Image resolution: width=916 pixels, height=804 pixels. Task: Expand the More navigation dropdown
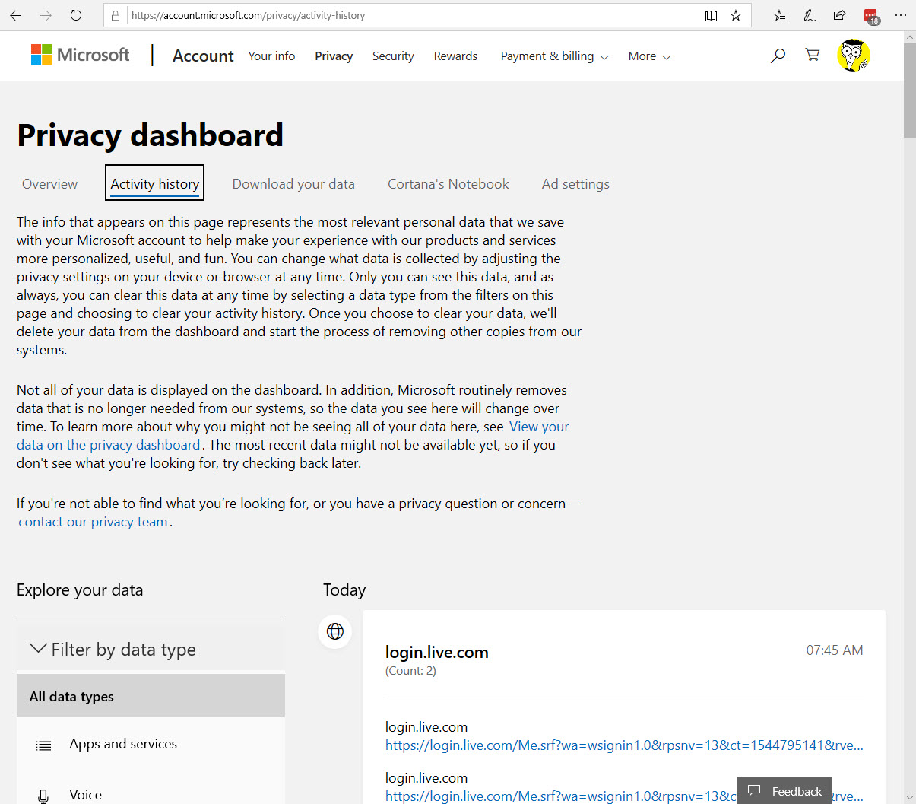click(649, 56)
